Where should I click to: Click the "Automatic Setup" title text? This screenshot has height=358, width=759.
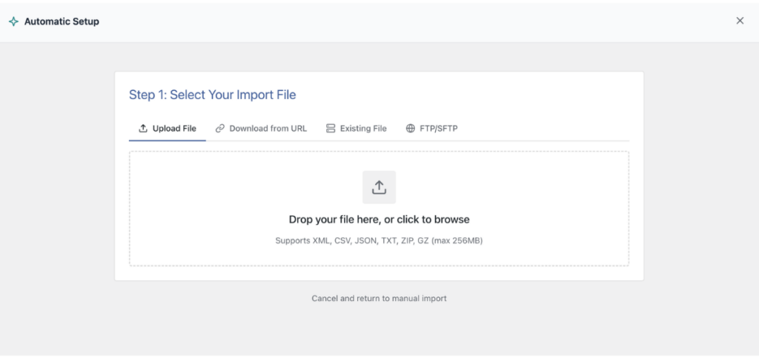point(62,21)
